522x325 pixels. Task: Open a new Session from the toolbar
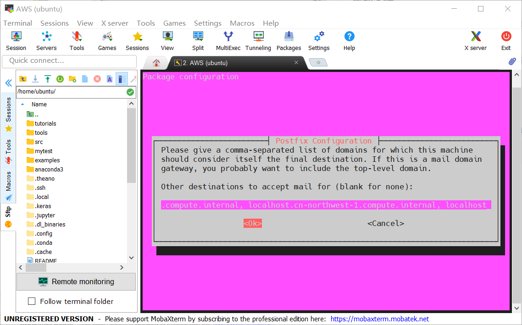point(16,40)
